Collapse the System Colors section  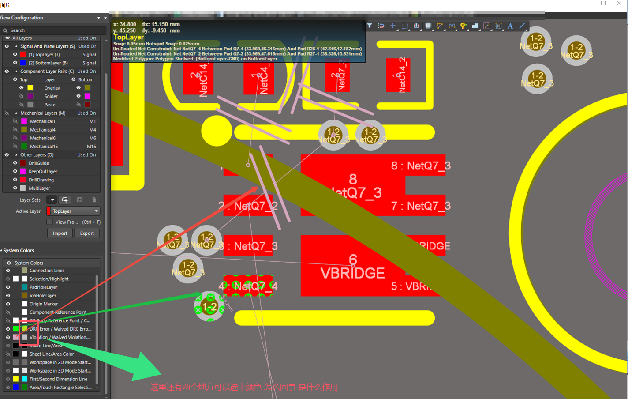pos(1,251)
